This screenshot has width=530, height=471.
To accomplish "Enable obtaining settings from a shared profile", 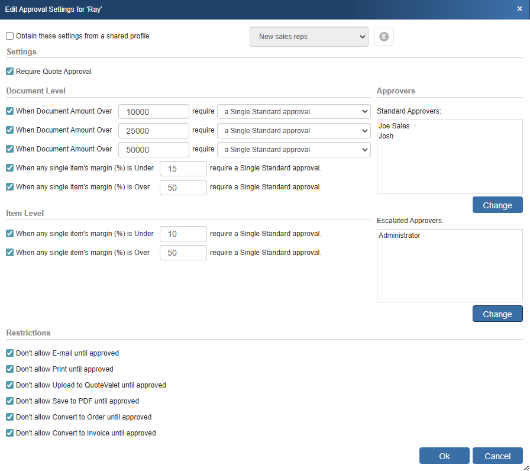I will tap(10, 36).
